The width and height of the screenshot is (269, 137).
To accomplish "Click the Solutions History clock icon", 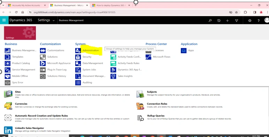I will 43,76.
